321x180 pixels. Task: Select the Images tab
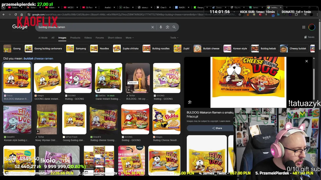62,38
